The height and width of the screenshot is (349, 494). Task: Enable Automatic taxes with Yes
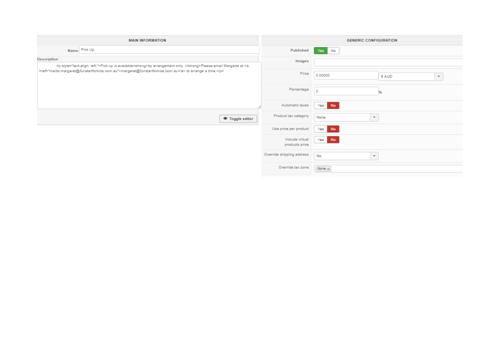(x=321, y=106)
